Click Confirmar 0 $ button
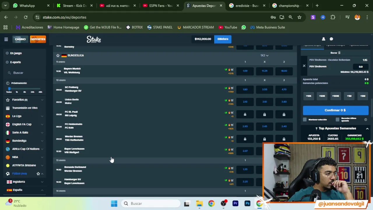373x210 pixels. [335, 110]
